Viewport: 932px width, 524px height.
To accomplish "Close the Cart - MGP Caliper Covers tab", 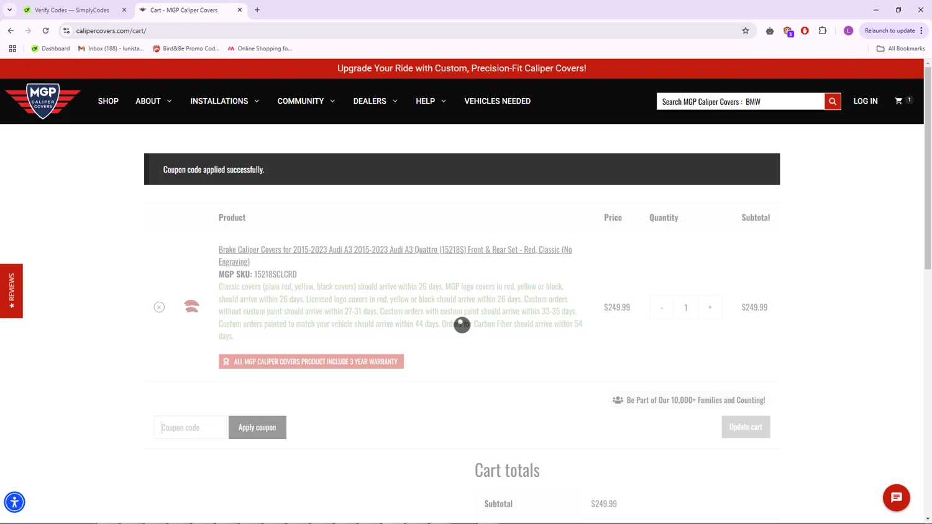I will (x=240, y=10).
